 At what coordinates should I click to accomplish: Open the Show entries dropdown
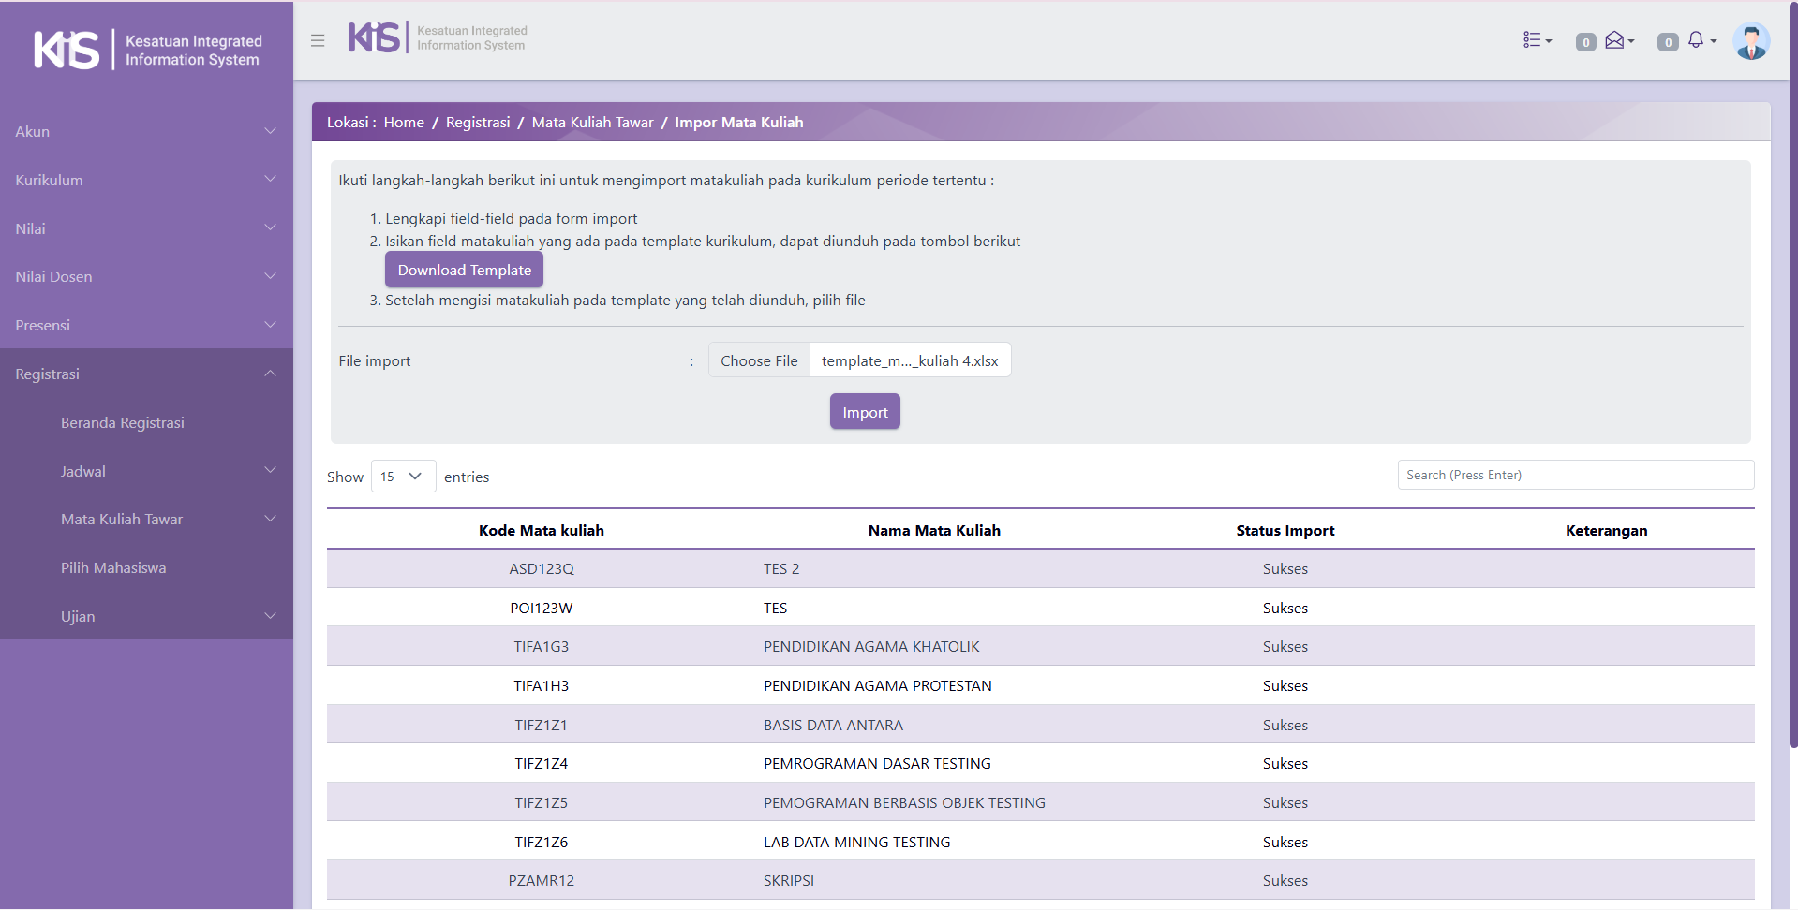point(403,477)
